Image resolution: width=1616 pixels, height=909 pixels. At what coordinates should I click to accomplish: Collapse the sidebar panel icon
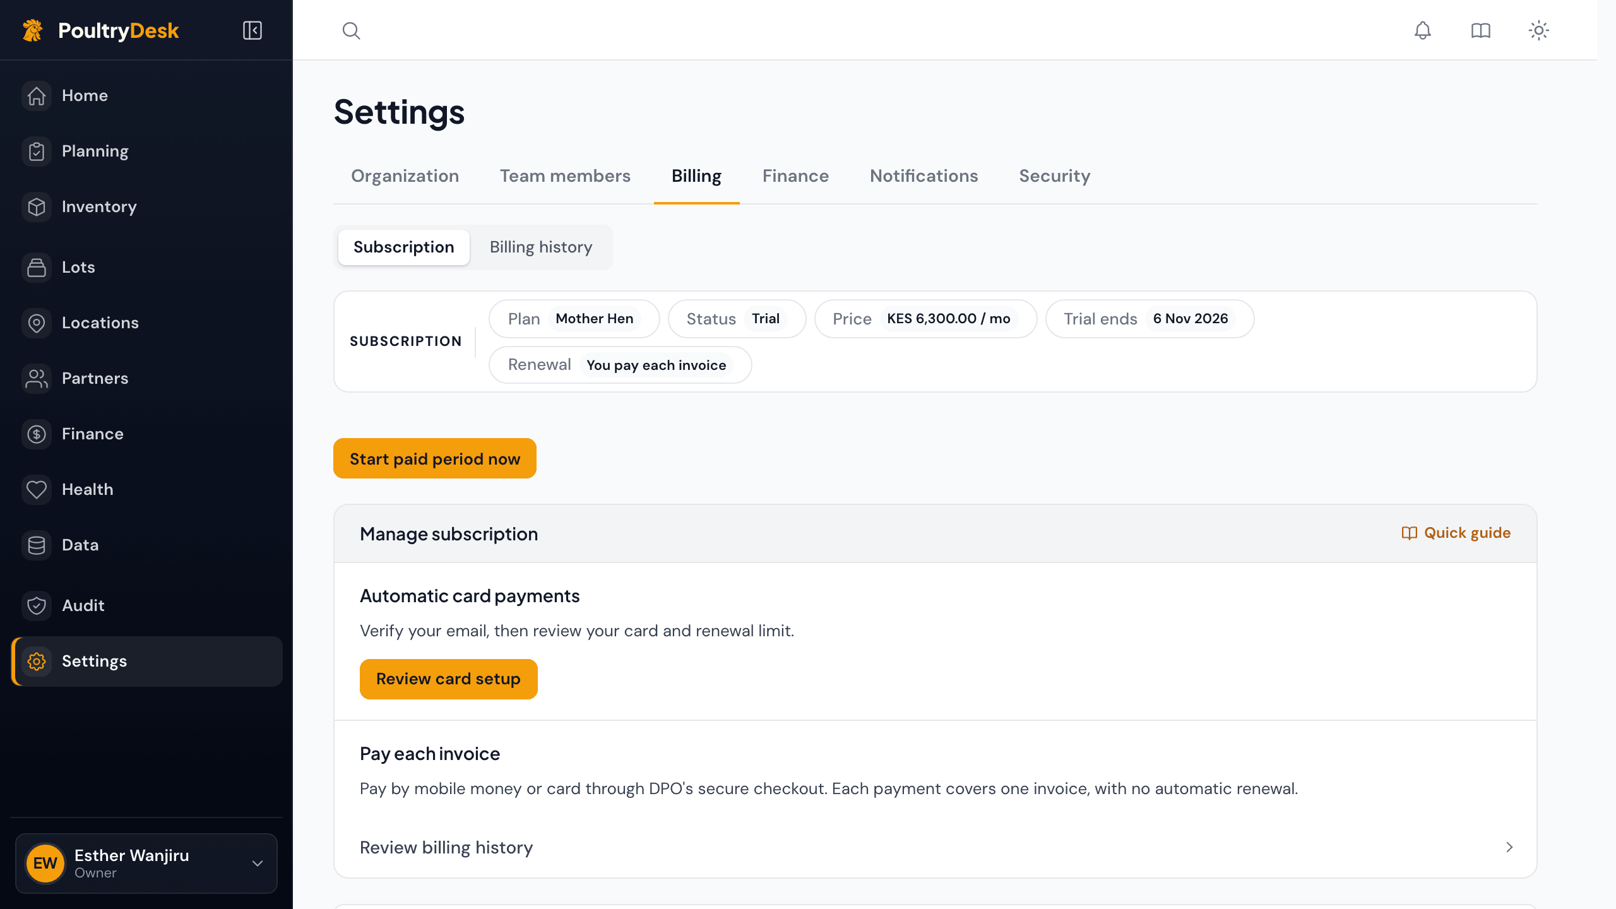click(252, 30)
